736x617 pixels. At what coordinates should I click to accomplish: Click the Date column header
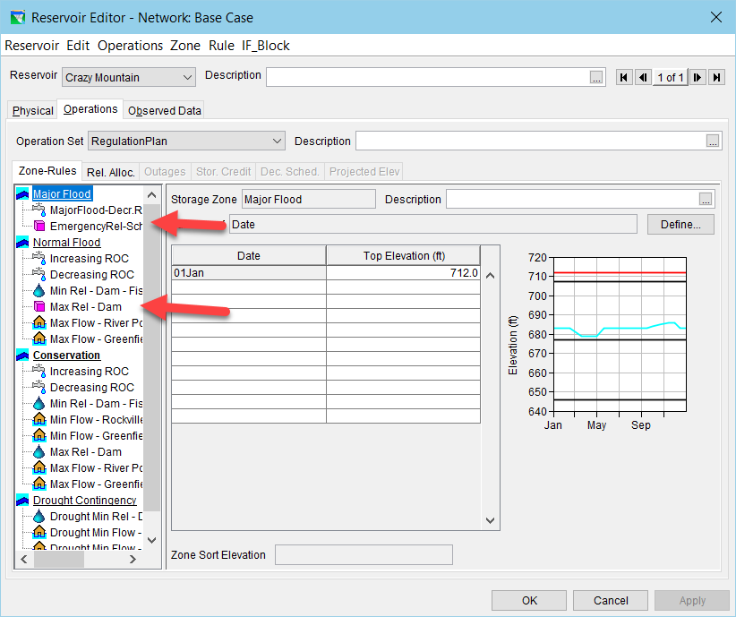tap(249, 256)
